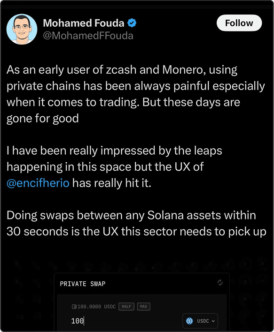Focus the swap amount field showing 100
The image size is (274, 332).
tap(125, 321)
